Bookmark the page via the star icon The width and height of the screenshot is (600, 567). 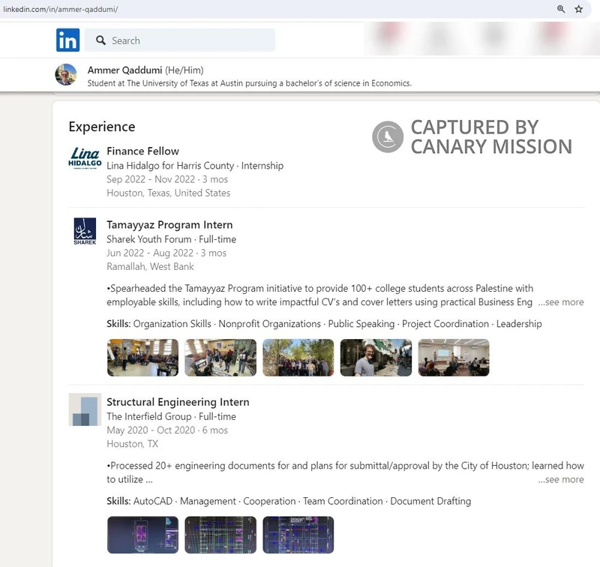tap(578, 10)
